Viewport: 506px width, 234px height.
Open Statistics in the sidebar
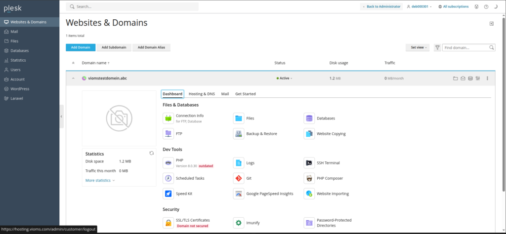[x=30, y=60]
